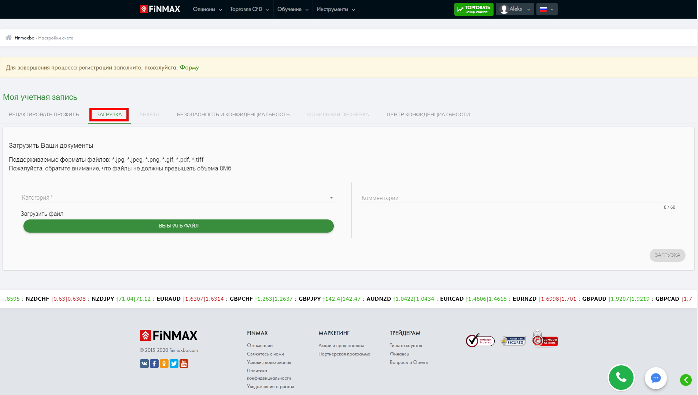Click the VK social icon in footer

144,364
